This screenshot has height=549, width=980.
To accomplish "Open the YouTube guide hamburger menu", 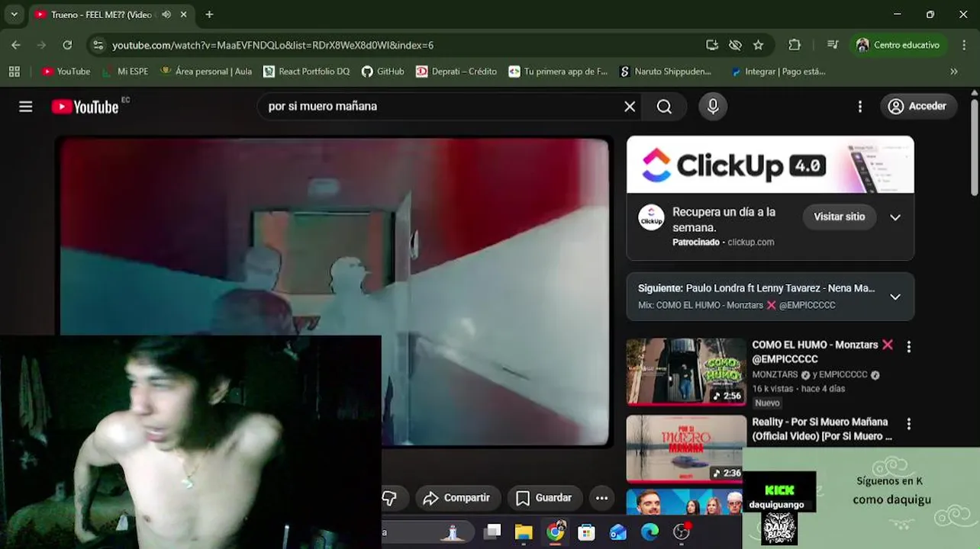I will (26, 107).
